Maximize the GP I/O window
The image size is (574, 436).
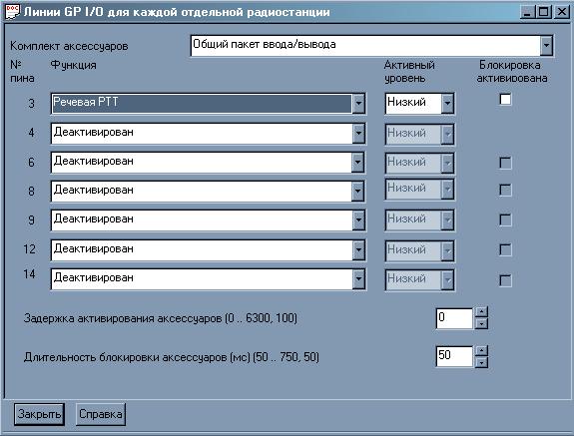click(544, 12)
